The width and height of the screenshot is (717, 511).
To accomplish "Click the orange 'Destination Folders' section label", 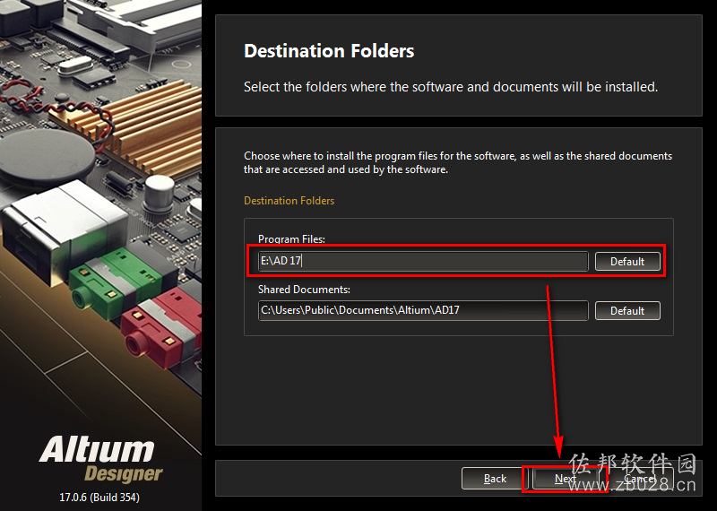I will point(289,201).
